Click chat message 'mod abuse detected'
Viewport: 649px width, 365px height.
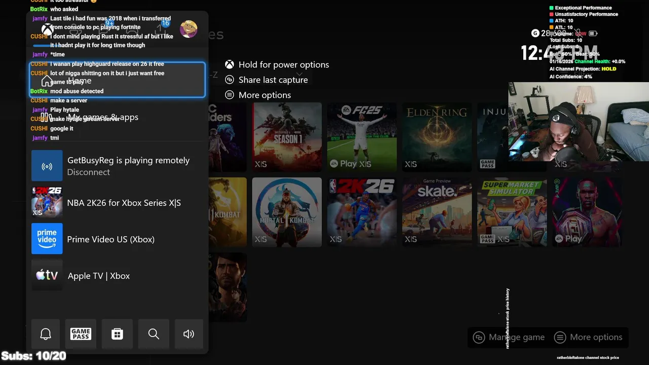77,91
